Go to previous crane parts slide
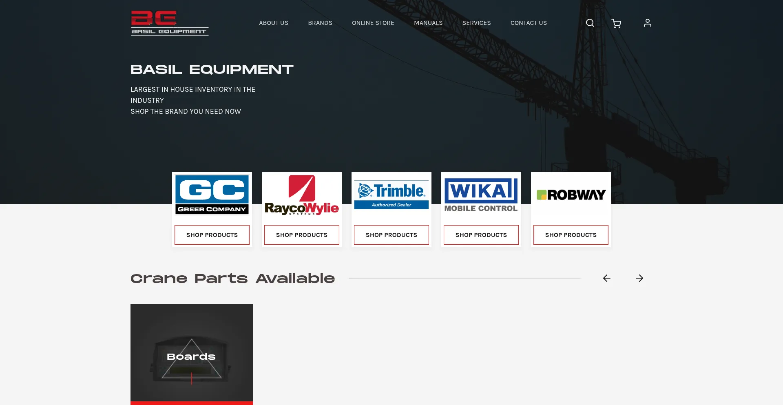Image resolution: width=783 pixels, height=405 pixels. (606, 278)
